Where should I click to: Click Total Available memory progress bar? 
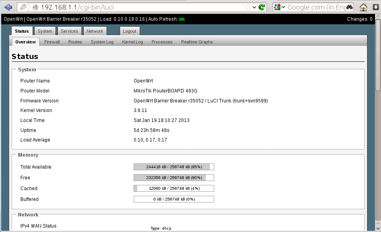click(174, 167)
